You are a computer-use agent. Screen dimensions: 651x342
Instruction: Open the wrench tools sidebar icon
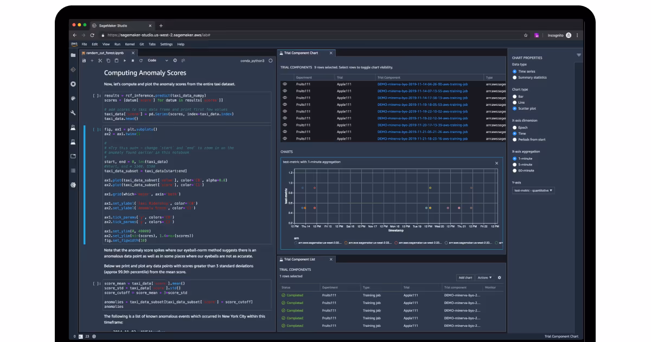tap(73, 113)
